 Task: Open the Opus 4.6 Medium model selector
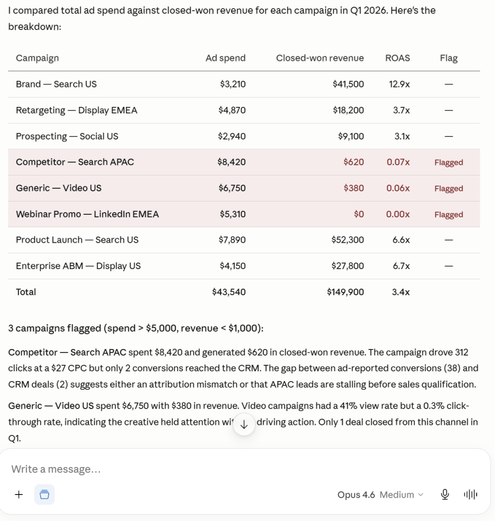[381, 495]
